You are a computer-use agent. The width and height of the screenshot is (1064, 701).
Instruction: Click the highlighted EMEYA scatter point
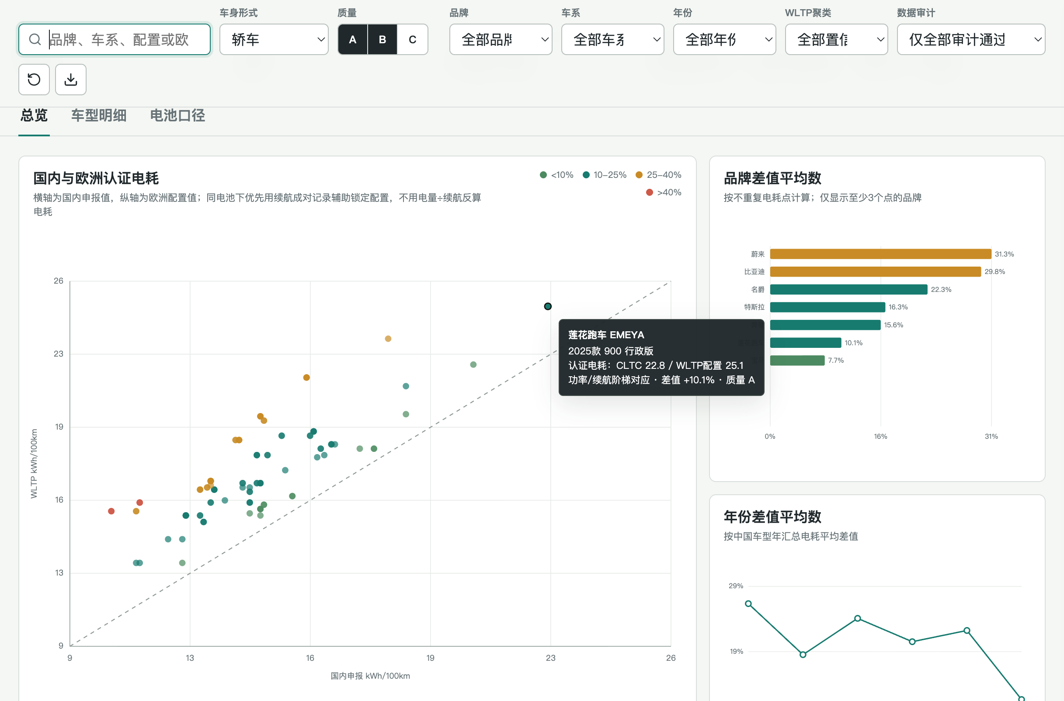point(548,306)
